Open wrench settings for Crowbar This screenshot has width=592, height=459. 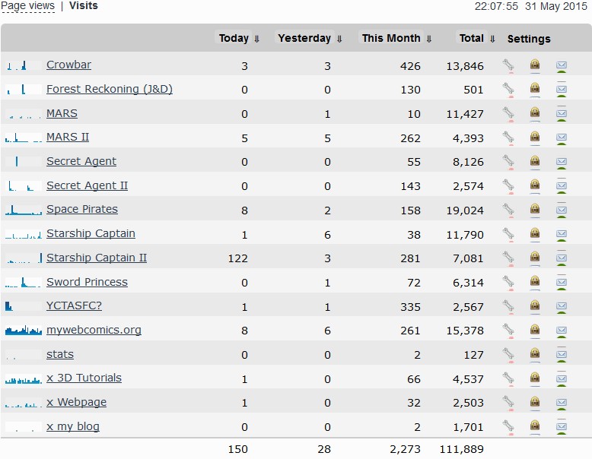coord(508,65)
